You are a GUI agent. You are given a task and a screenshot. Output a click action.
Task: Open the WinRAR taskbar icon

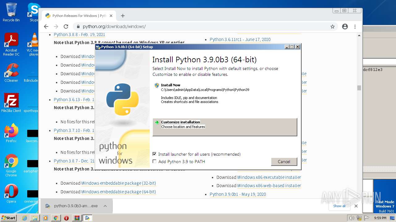[x=77, y=218]
